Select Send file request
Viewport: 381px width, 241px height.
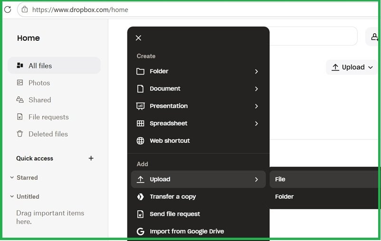pyautogui.click(x=198, y=214)
